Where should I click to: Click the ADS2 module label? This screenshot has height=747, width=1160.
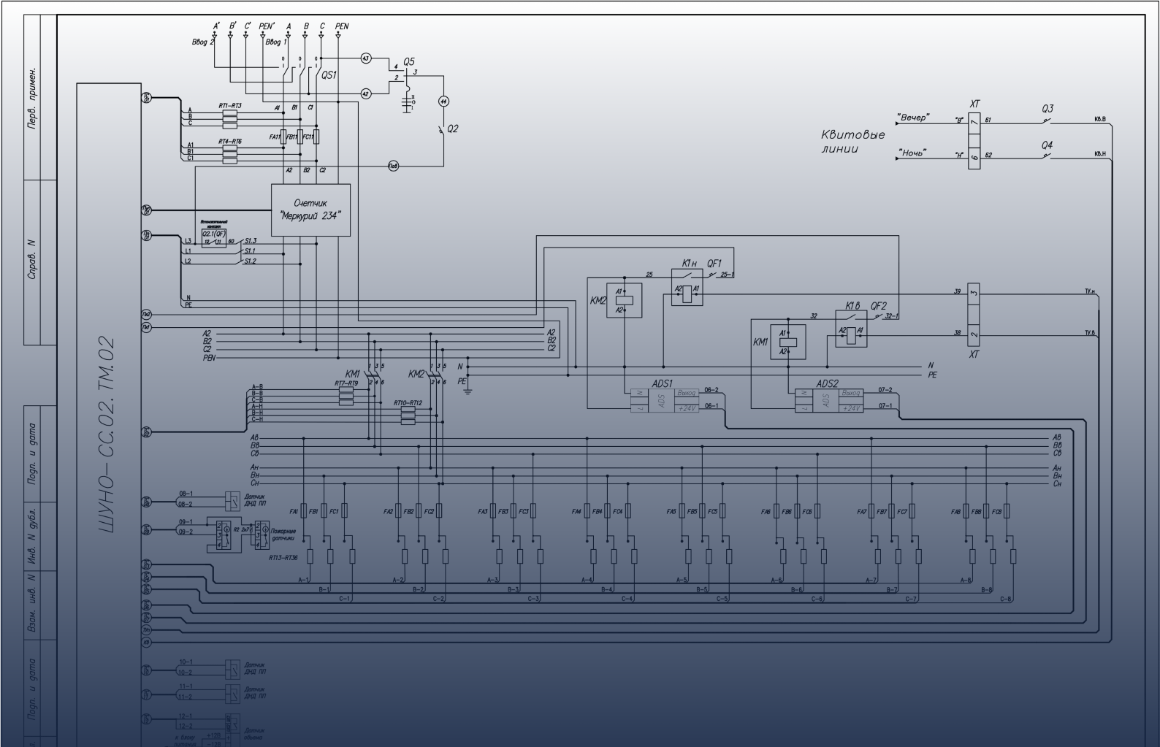click(x=827, y=383)
